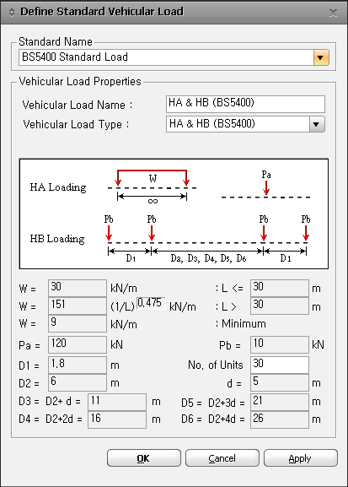Click the d = 5 m field
This screenshot has height=487, width=348.
280,382
